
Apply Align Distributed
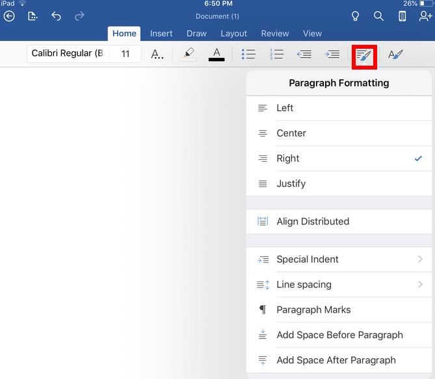[x=339, y=222]
